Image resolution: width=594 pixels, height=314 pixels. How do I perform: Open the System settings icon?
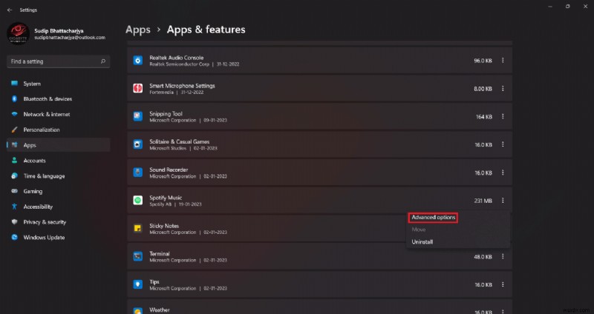(14, 84)
